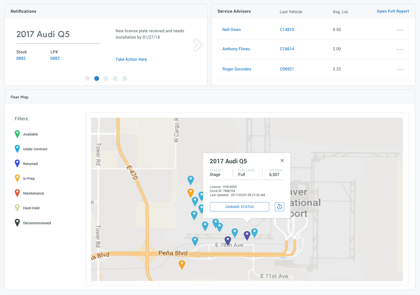
Task: Select the first notification carousel dot
Action: 87,78
